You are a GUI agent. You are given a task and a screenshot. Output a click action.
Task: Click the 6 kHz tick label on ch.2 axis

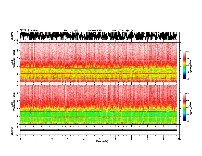click(18, 100)
